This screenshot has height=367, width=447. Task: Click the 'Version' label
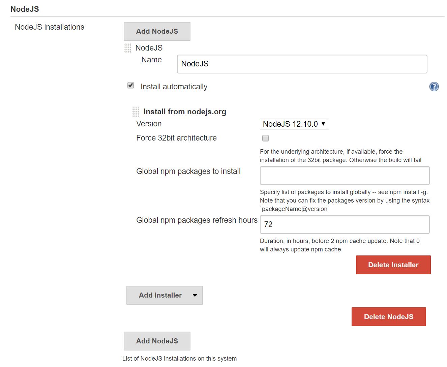pyautogui.click(x=149, y=124)
